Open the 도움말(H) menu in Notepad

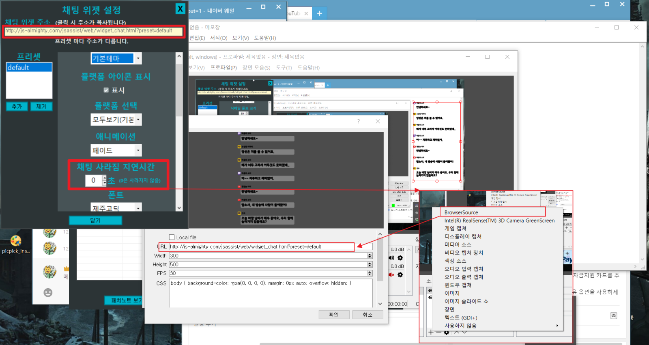click(x=265, y=38)
